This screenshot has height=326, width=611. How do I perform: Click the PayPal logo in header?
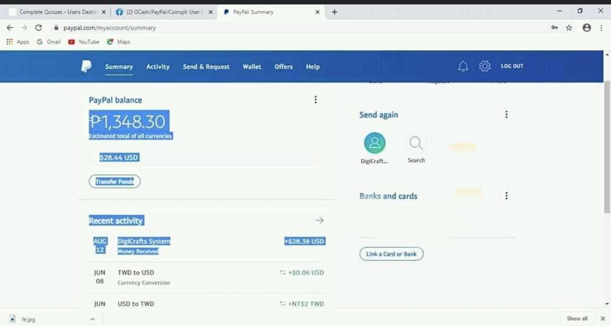(87, 66)
